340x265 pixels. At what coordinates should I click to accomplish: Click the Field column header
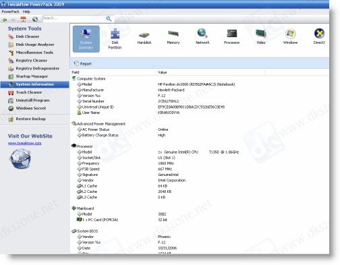coord(113,72)
